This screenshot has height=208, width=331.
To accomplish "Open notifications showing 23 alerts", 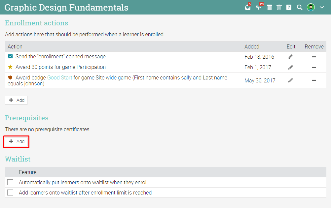I will pos(259,7).
